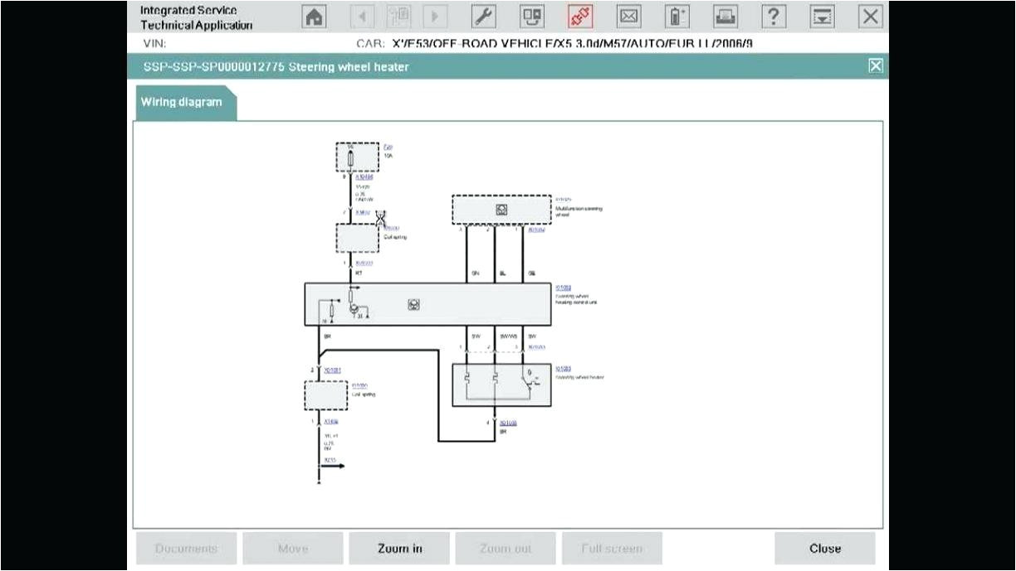Click the Home icon in the toolbar
Image resolution: width=1016 pixels, height=571 pixels.
coord(313,16)
